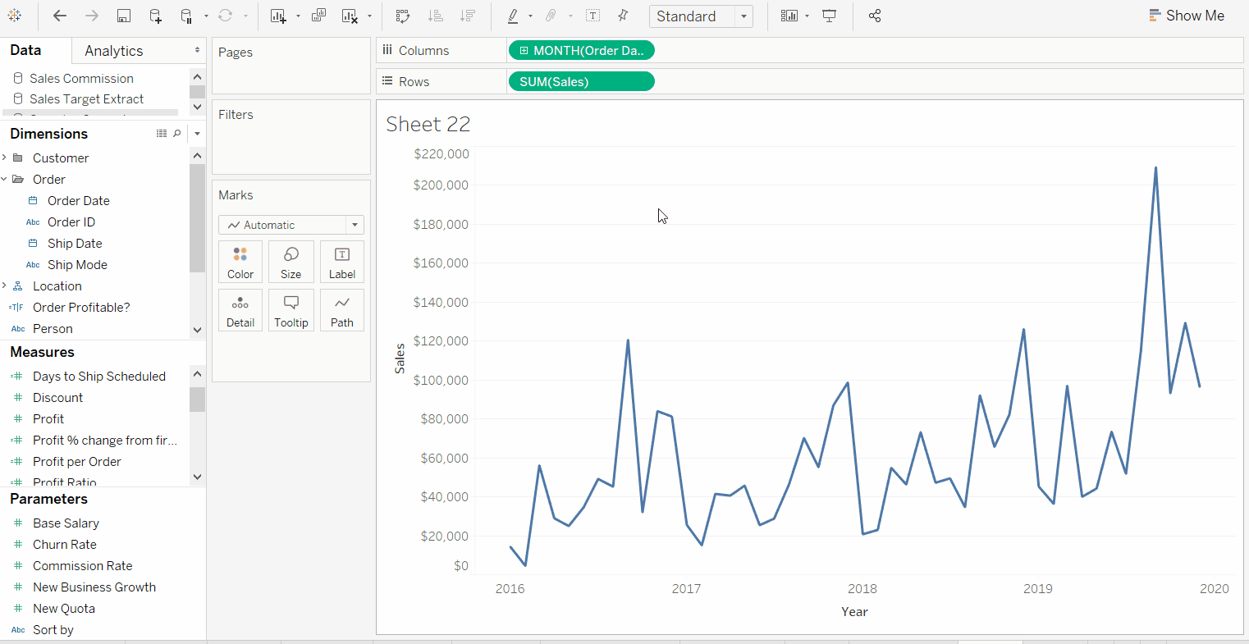Select the Data tab
1249x644 pixels.
[25, 50]
